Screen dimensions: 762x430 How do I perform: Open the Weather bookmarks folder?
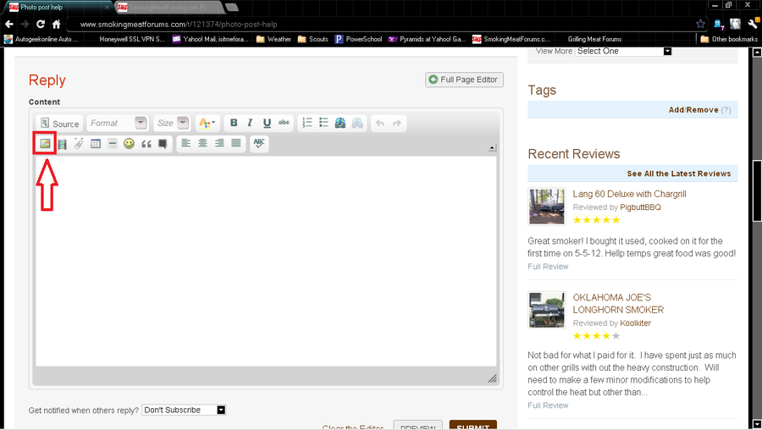[273, 39]
